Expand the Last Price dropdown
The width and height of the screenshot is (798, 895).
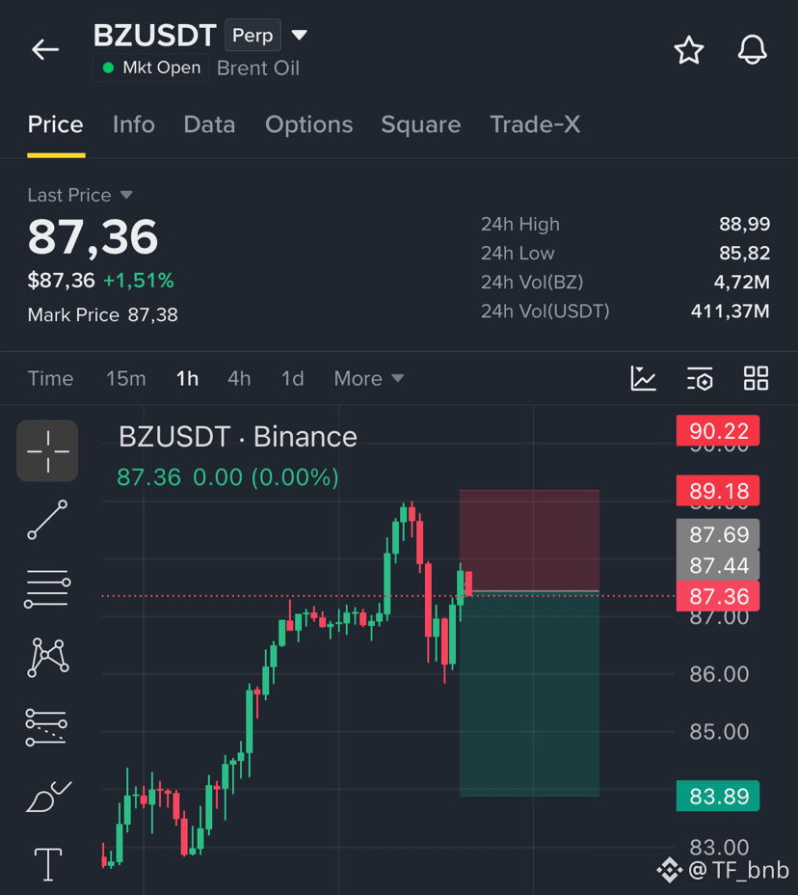80,195
